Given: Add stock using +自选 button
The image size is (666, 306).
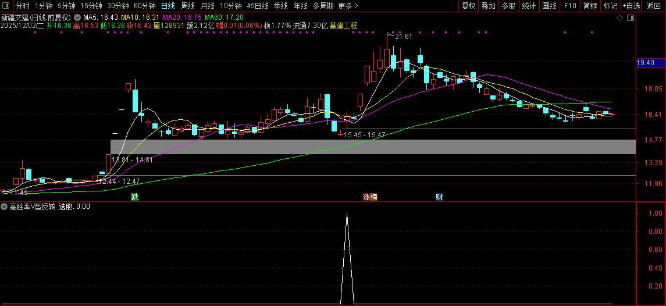Looking at the screenshot, I should pos(631,6).
